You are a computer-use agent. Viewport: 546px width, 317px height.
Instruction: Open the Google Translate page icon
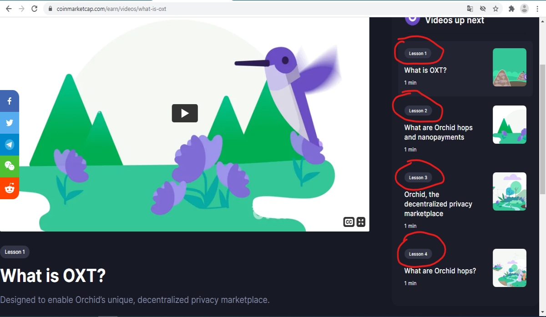tap(470, 9)
